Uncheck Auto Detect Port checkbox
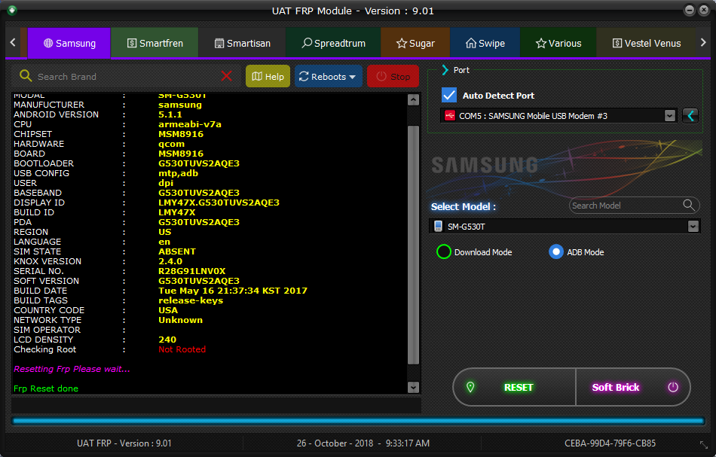 449,95
